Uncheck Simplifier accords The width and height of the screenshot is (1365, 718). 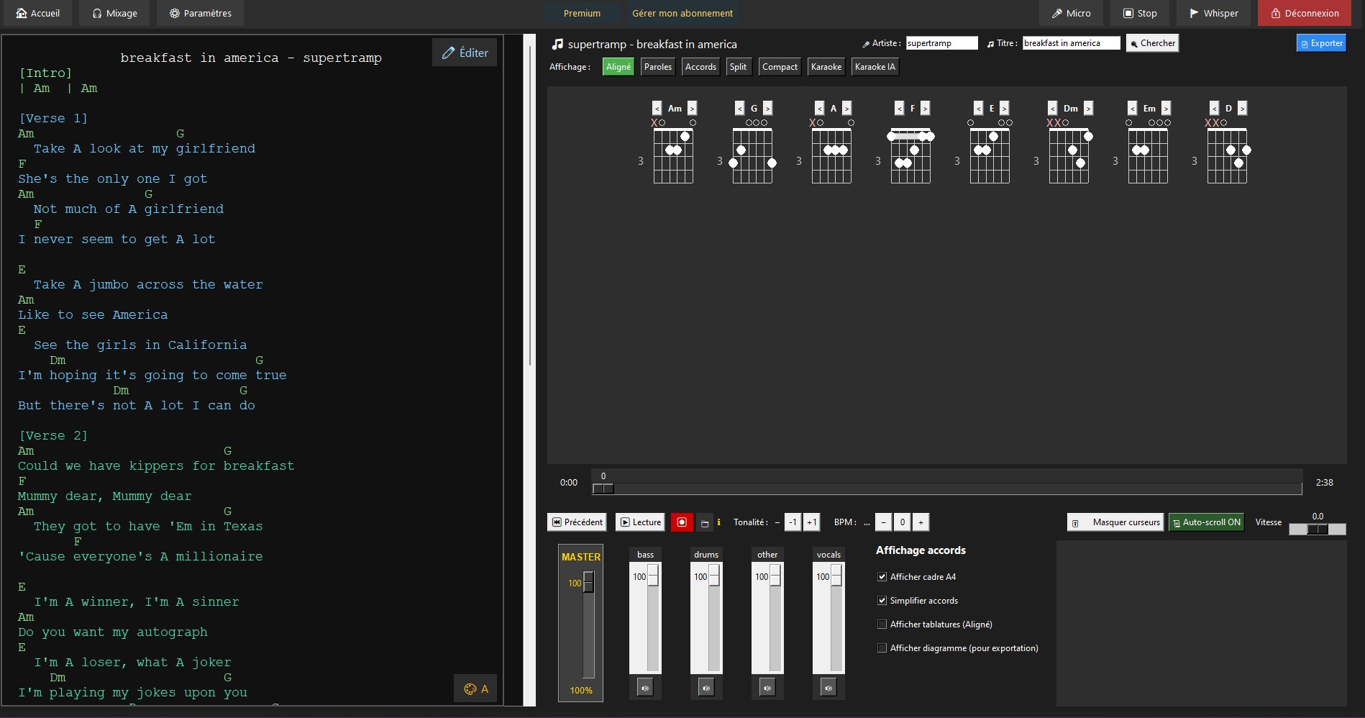click(882, 601)
